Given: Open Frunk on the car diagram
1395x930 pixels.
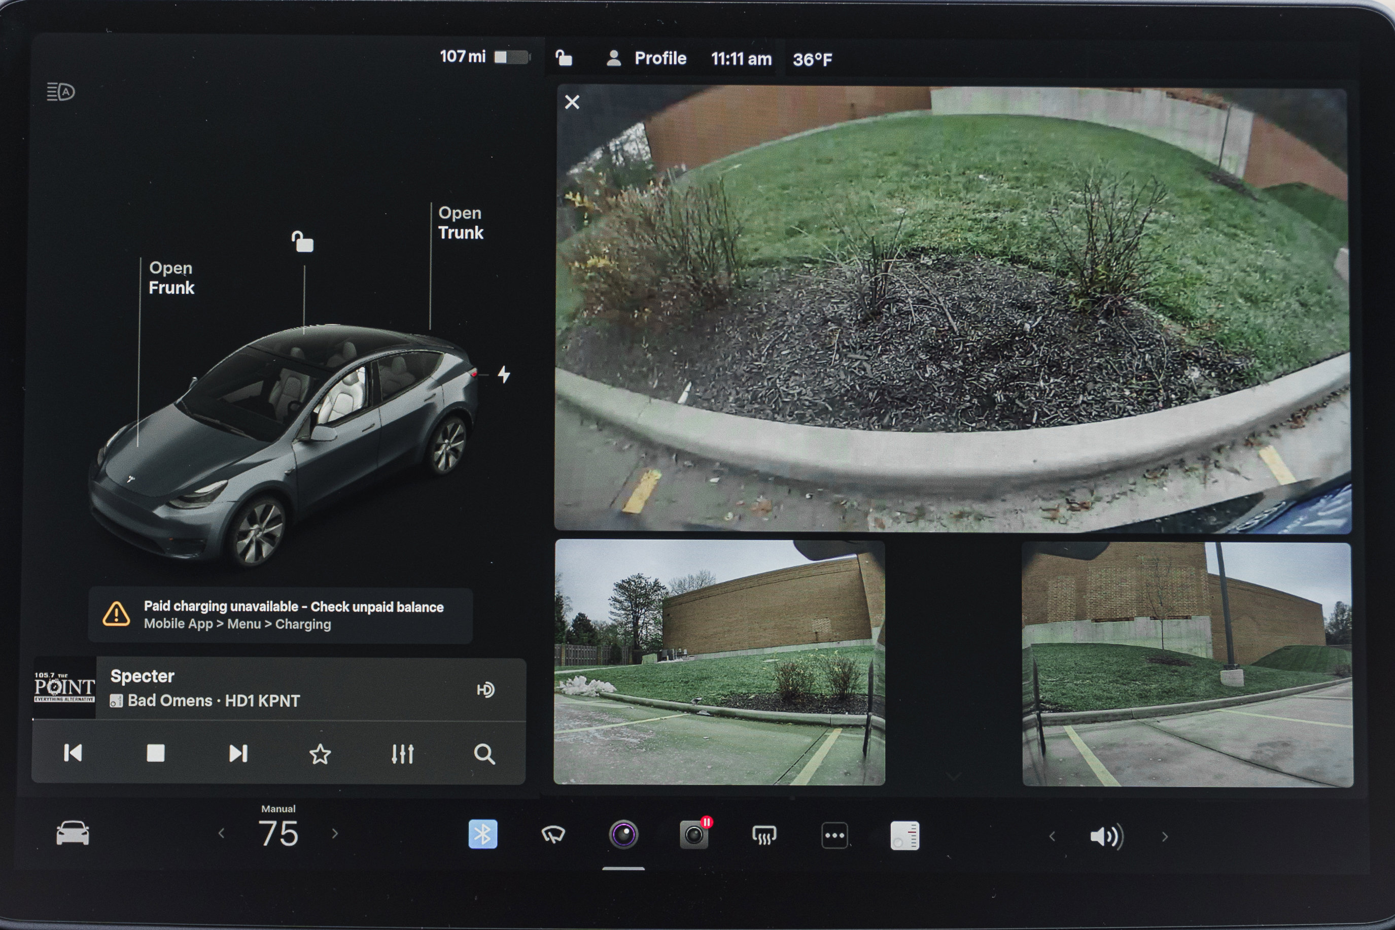Looking at the screenshot, I should tap(171, 278).
